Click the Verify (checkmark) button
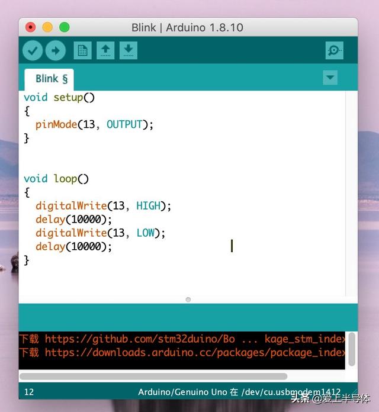The width and height of the screenshot is (379, 412). [33, 50]
